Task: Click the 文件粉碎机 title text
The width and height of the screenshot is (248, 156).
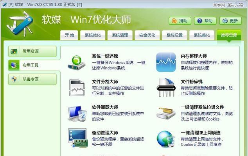Action: (192, 82)
